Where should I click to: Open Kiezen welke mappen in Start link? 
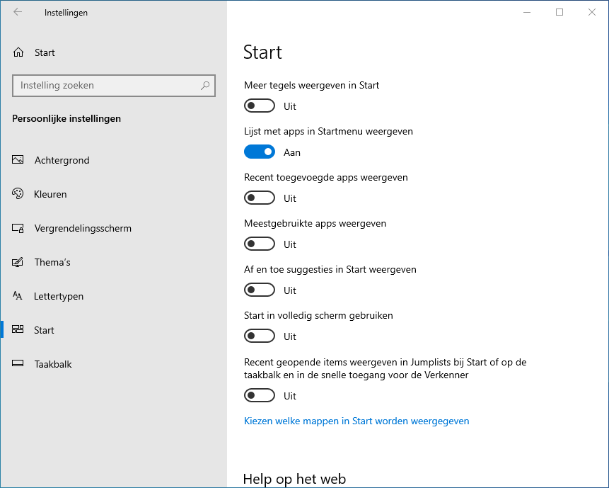(356, 421)
